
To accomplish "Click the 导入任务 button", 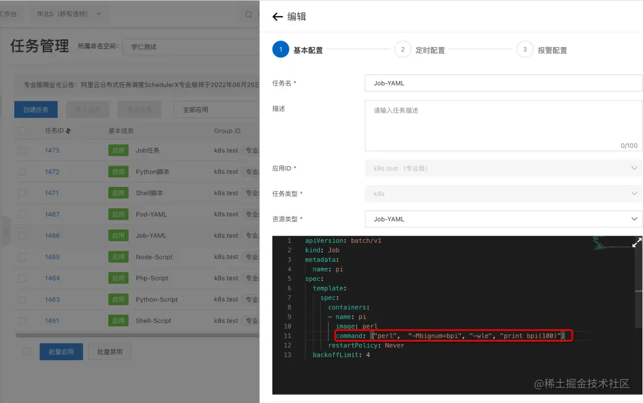I will tap(88, 110).
